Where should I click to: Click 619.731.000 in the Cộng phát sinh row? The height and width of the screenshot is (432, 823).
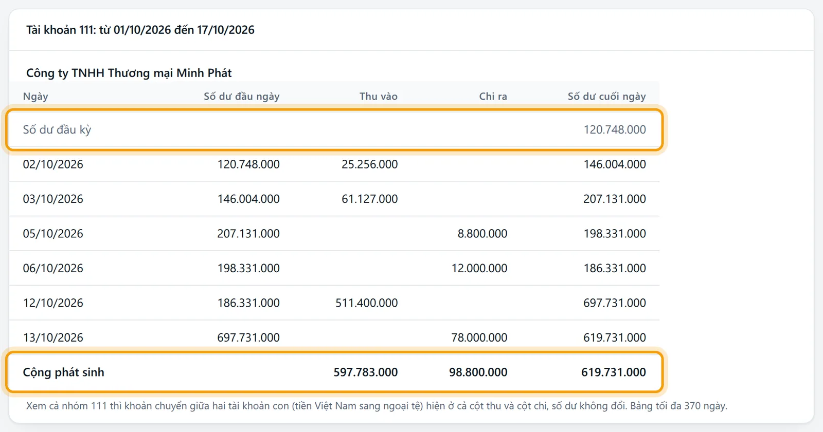tap(614, 372)
